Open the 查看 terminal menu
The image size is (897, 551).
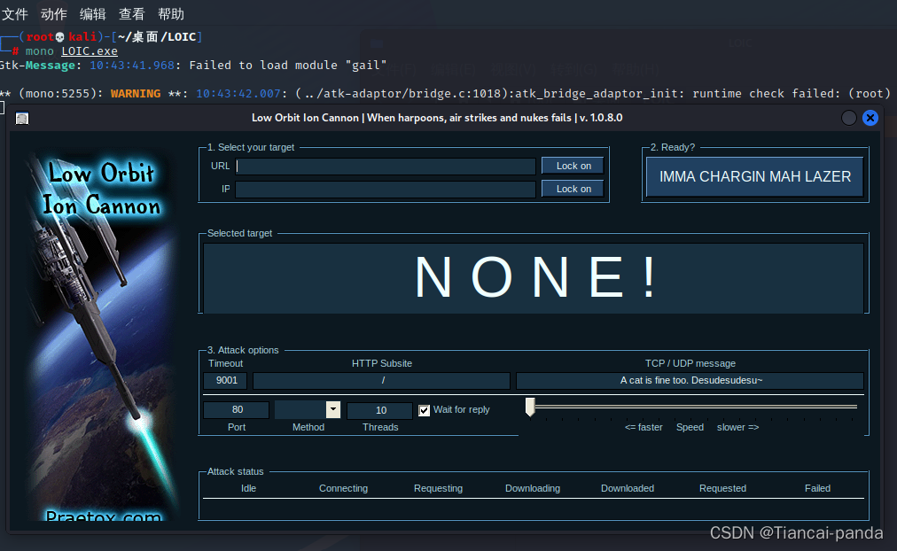(131, 13)
